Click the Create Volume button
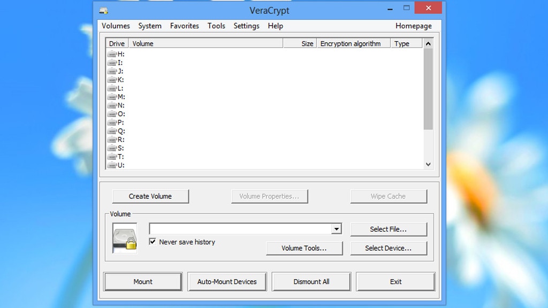Image resolution: width=548 pixels, height=308 pixels. point(150,196)
